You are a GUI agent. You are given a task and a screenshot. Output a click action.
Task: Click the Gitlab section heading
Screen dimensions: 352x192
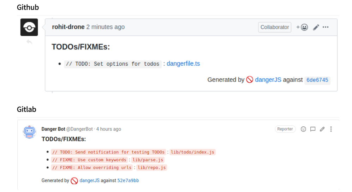point(26,109)
